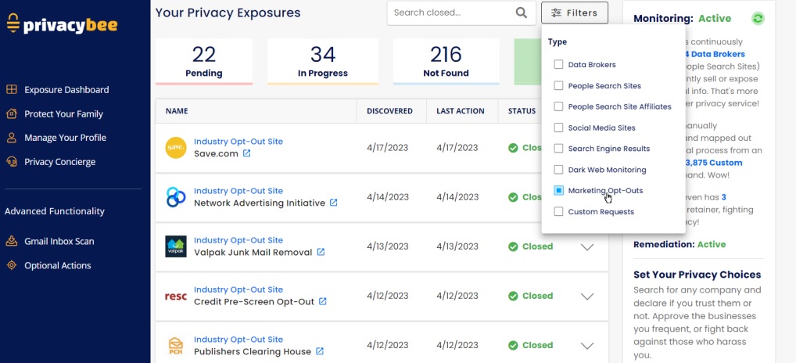Screen dimensions: 796x363
Task: Click the Privacy Concierge headset icon
Action: click(11, 162)
